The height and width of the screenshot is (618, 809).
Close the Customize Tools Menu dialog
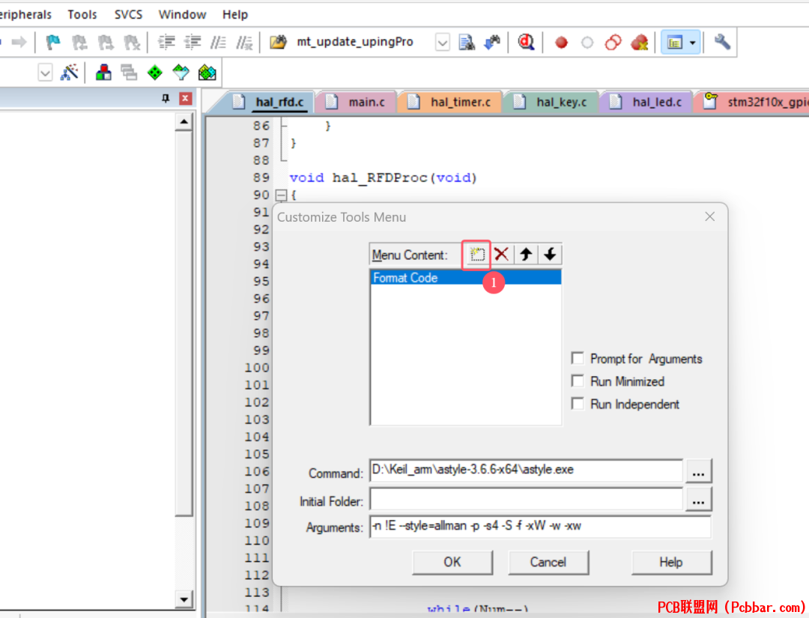pyautogui.click(x=710, y=216)
